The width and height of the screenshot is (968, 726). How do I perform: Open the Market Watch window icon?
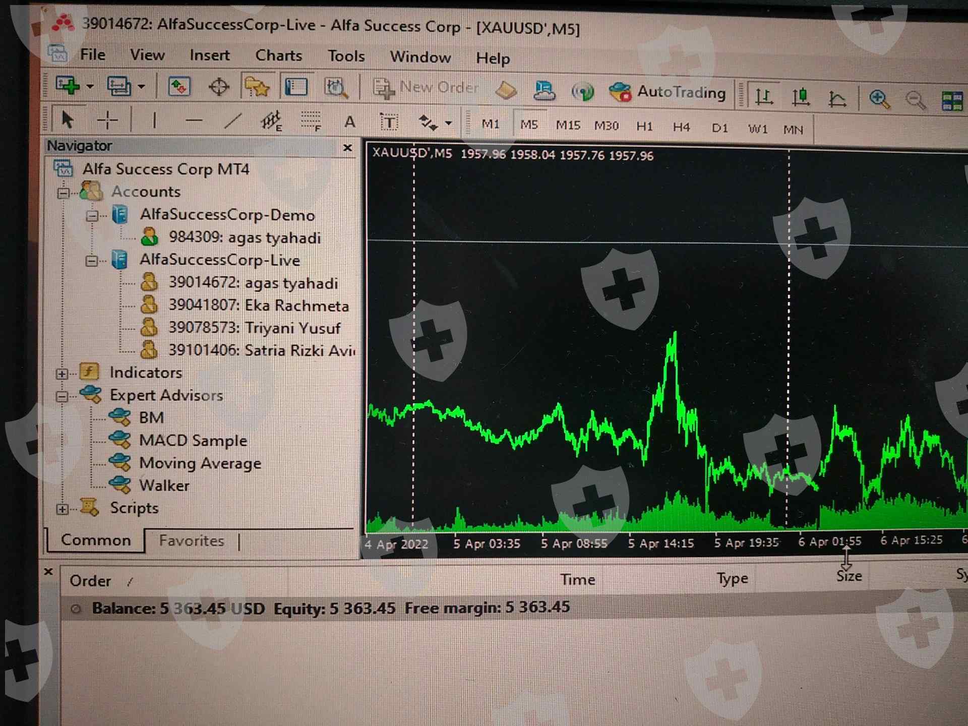[178, 87]
